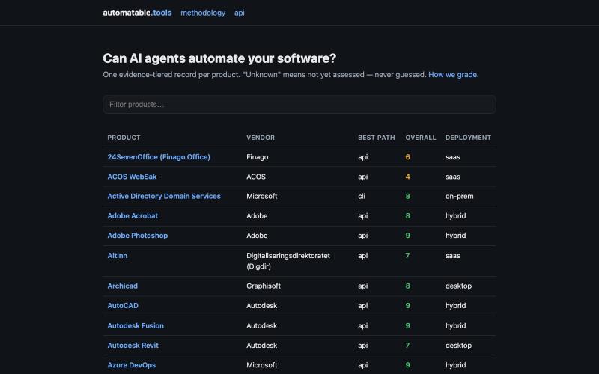Screen dimensions: 599x374
Task: Go to the methodology page
Action: coord(203,13)
